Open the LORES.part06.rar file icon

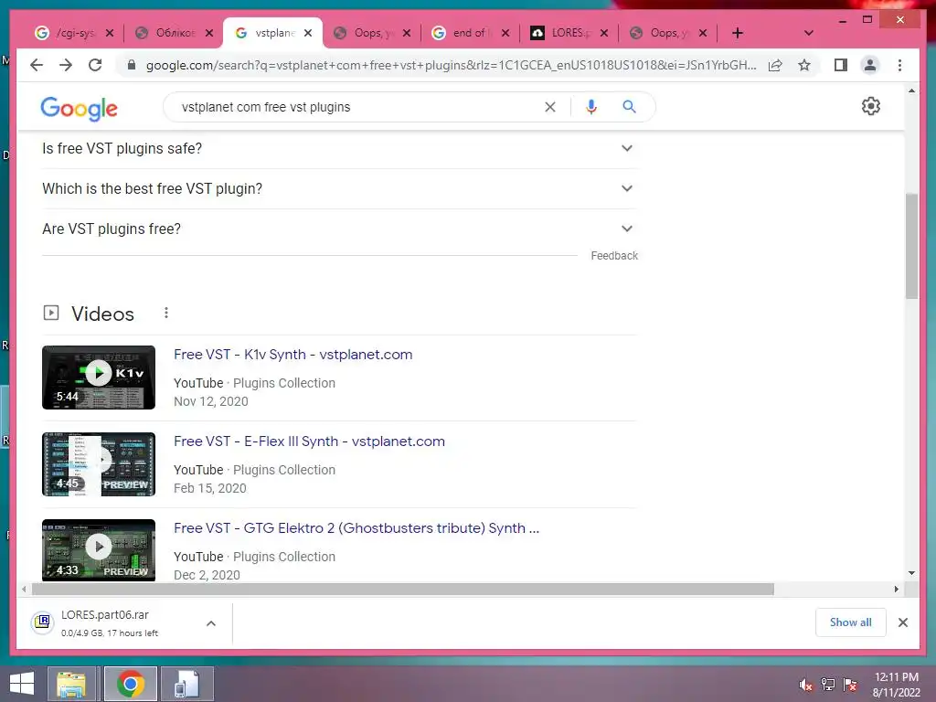click(x=42, y=622)
